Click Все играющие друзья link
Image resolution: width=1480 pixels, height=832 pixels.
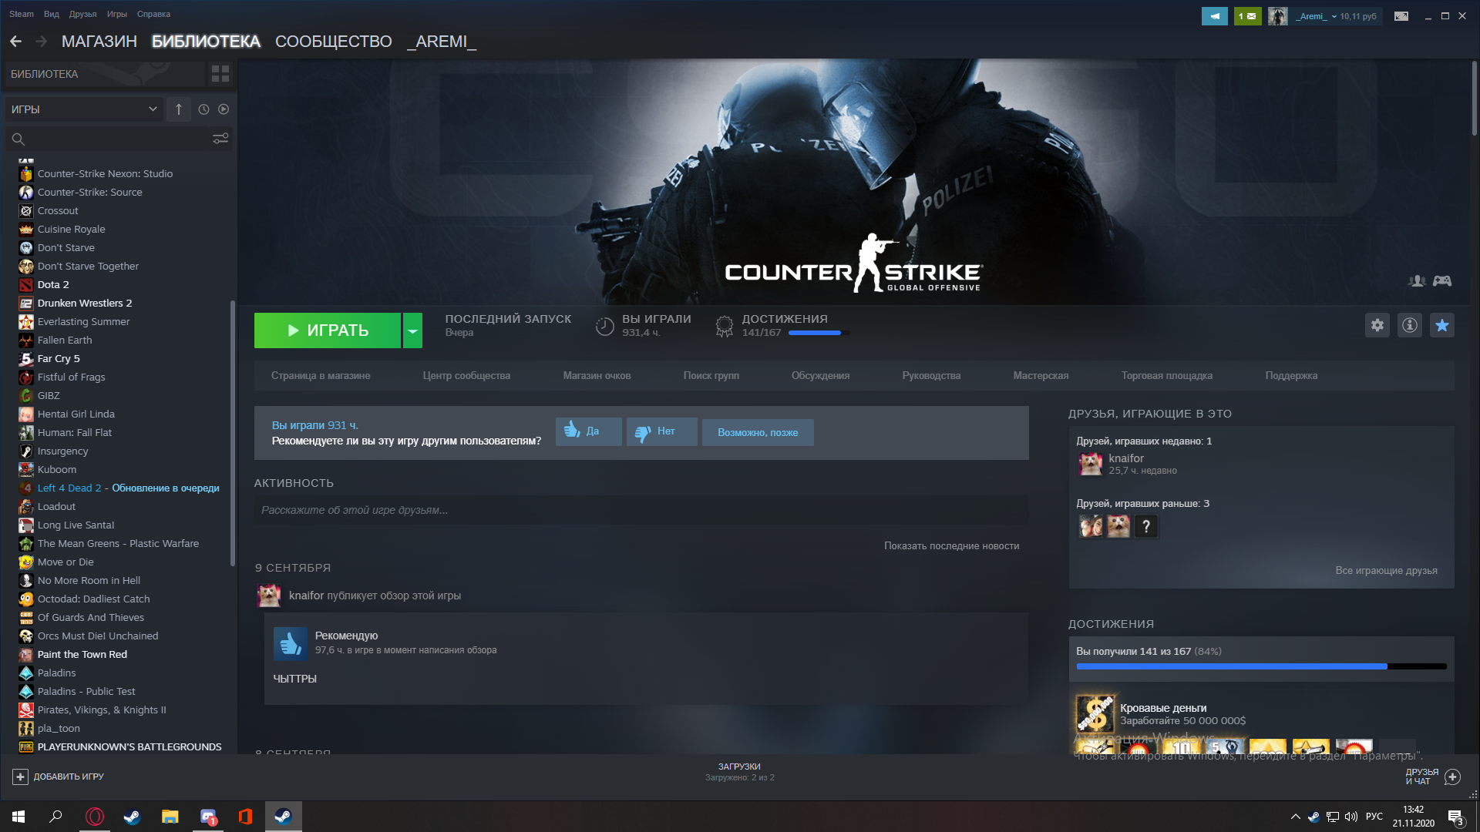point(1386,571)
